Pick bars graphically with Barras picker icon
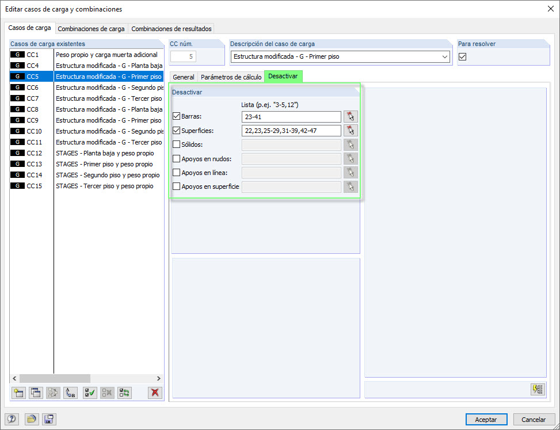 coord(351,117)
